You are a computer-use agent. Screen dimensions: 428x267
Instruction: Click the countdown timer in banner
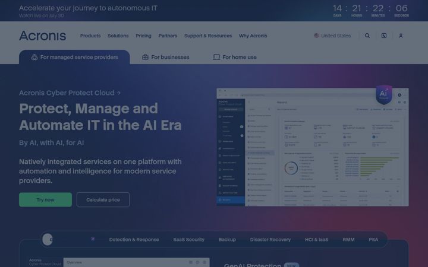pos(371,11)
